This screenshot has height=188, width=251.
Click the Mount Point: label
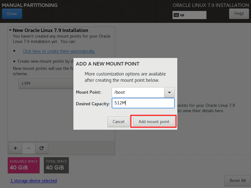pos(88,92)
